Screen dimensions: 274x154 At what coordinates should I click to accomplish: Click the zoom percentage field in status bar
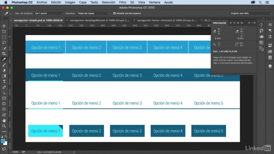pos(15,152)
